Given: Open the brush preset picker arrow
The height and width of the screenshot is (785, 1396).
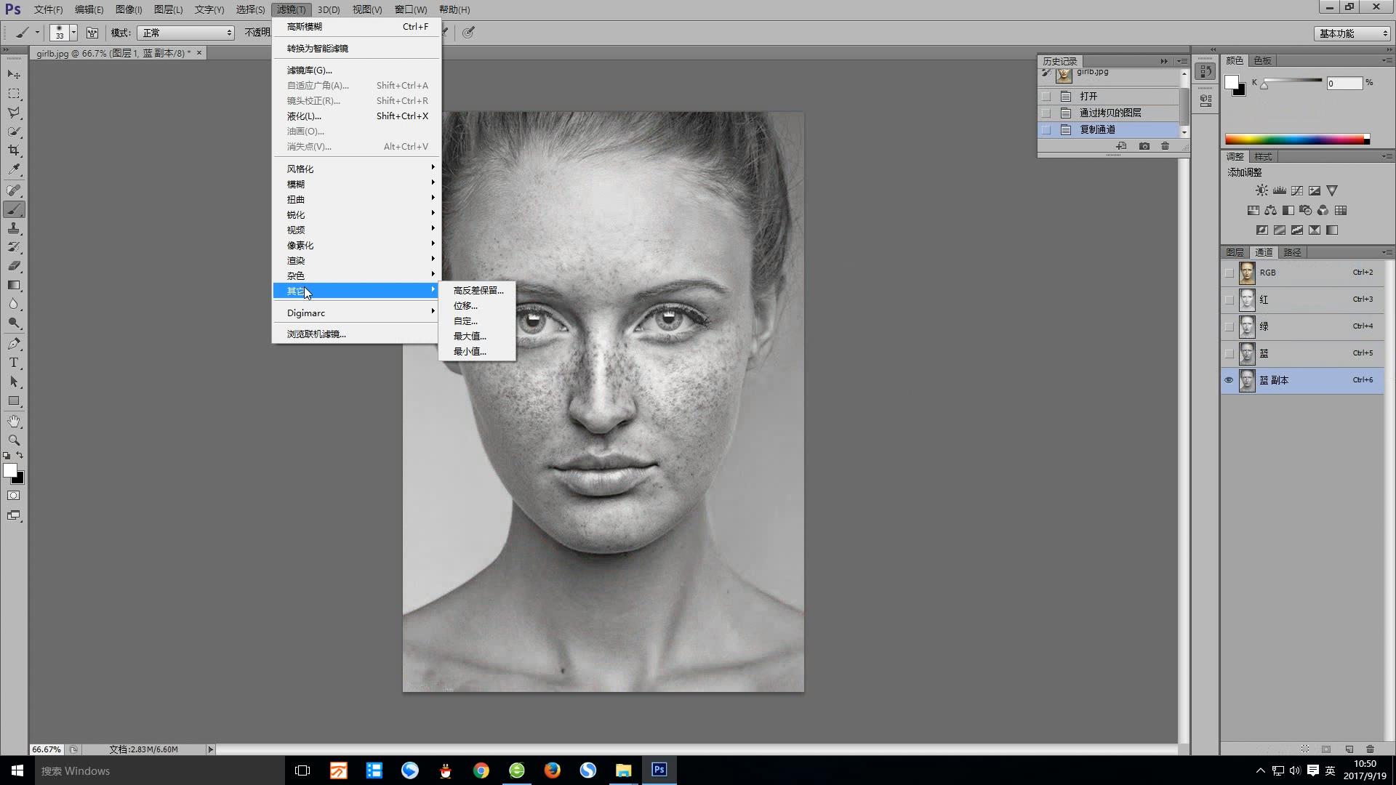Looking at the screenshot, I should [73, 33].
